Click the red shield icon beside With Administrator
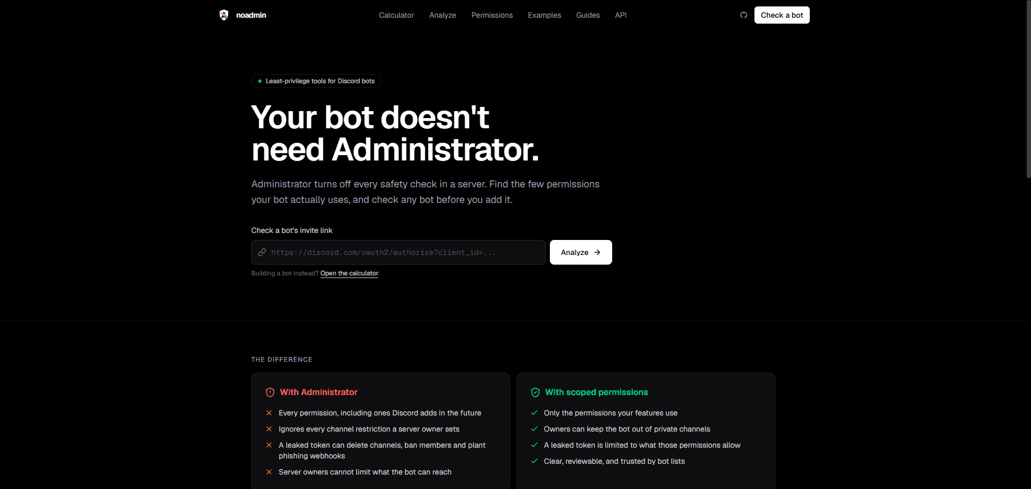The width and height of the screenshot is (1031, 489). point(270,392)
